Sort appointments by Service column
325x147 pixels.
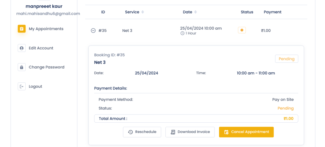(x=143, y=12)
